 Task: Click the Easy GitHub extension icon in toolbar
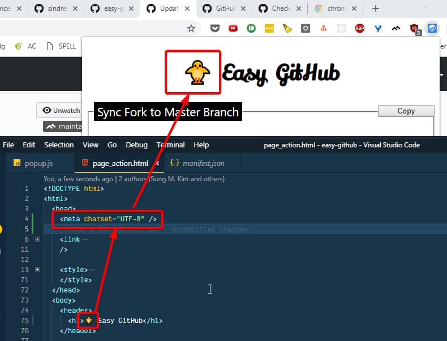pyautogui.click(x=432, y=28)
